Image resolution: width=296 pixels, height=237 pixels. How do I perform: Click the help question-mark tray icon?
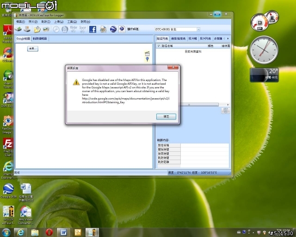click(244, 232)
